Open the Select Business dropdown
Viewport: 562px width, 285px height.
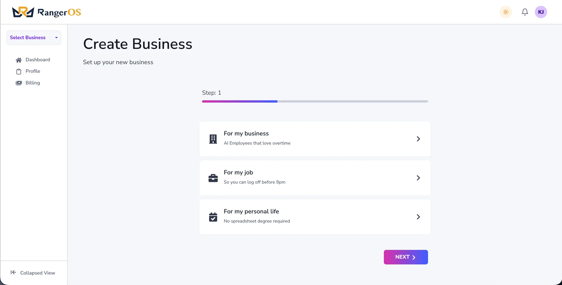(x=34, y=38)
